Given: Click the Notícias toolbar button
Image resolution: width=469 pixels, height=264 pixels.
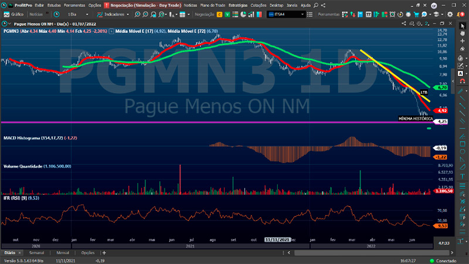Looking at the screenshot, I should [x=36, y=14].
